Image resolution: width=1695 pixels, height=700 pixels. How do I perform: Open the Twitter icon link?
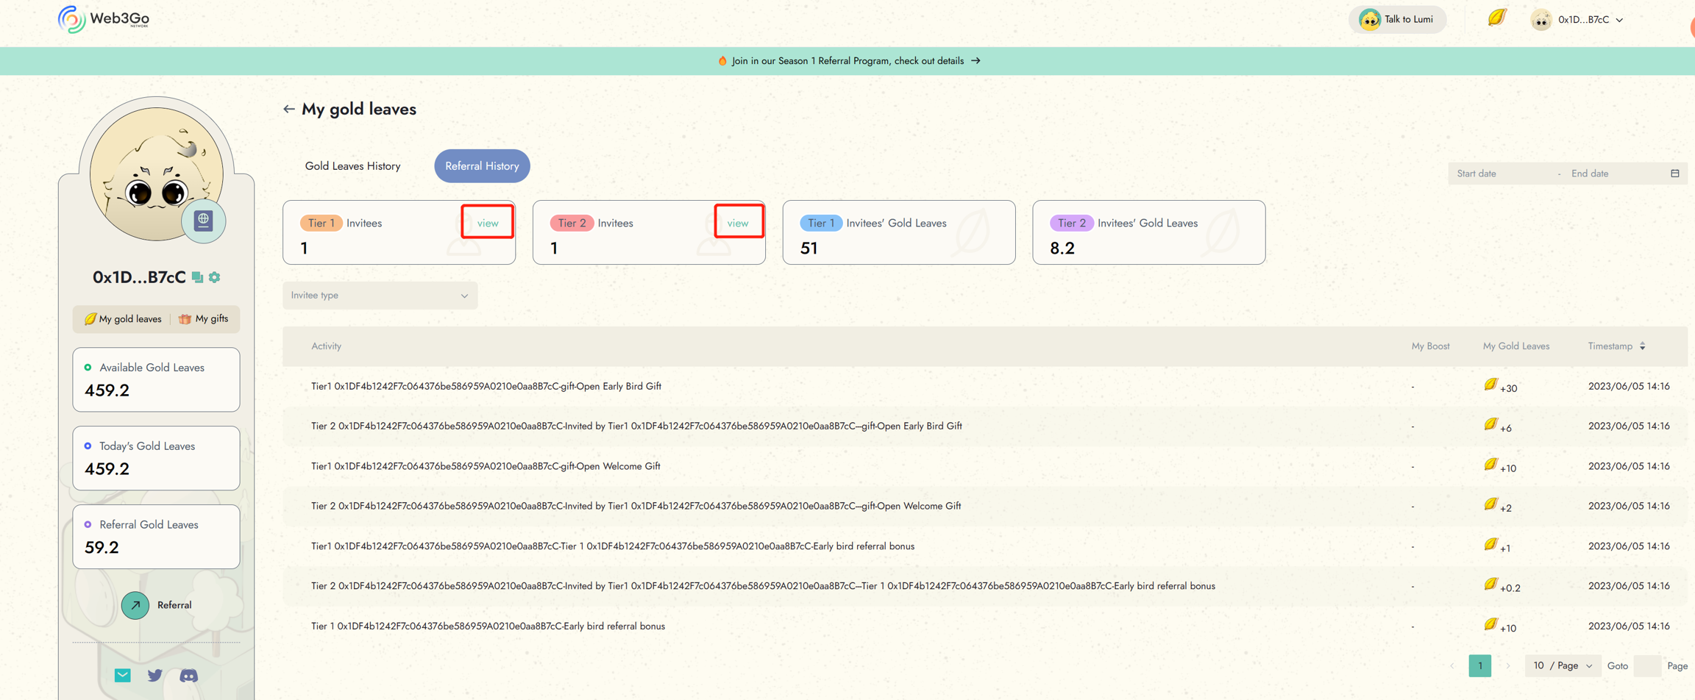coord(154,675)
